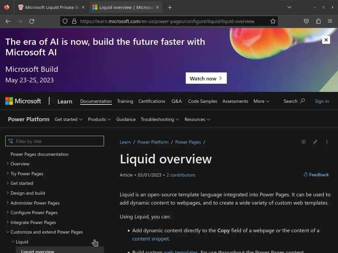Screen dimensions: 338x253
Task: Open Assessments in the header
Action: (x=235, y=101)
